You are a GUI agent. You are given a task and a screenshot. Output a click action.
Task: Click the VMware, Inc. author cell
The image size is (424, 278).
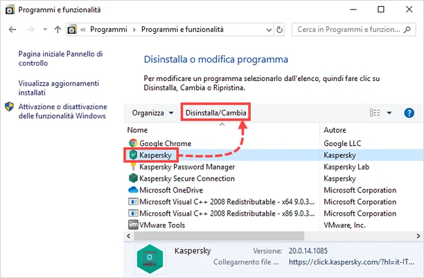tap(345, 225)
